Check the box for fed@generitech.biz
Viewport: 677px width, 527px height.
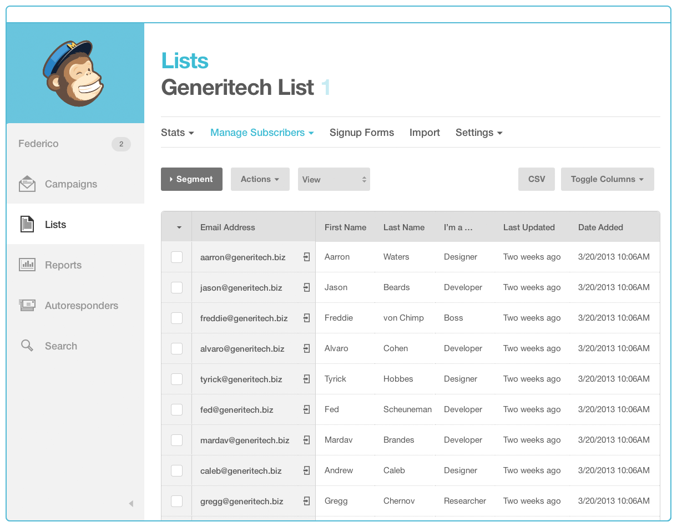[176, 409]
